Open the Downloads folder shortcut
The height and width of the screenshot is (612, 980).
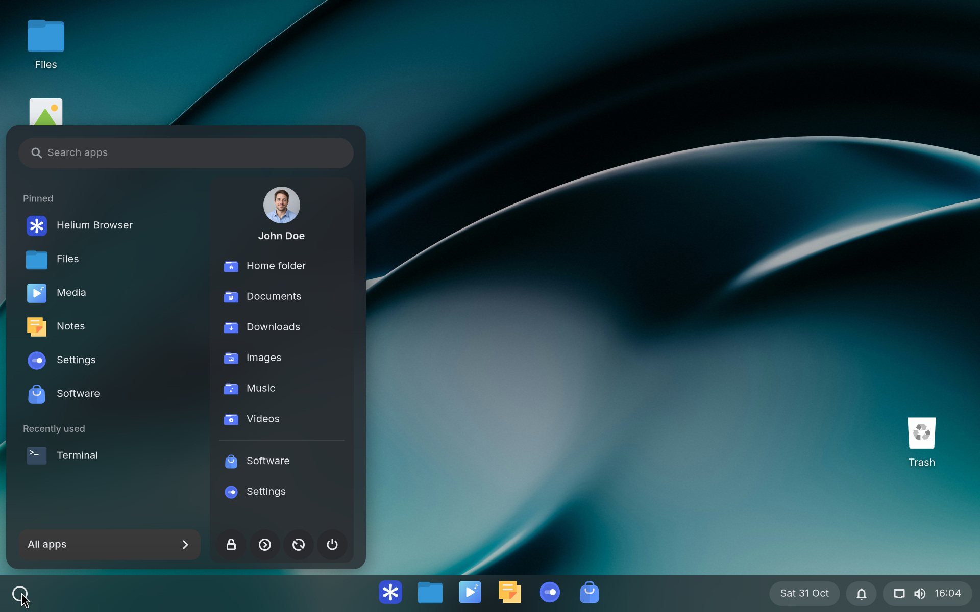click(282, 327)
